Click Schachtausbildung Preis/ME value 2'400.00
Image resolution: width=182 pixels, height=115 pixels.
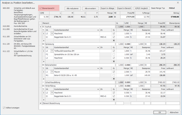pos(158,82)
